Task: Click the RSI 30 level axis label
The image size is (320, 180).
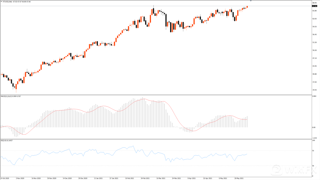Action: (313, 166)
